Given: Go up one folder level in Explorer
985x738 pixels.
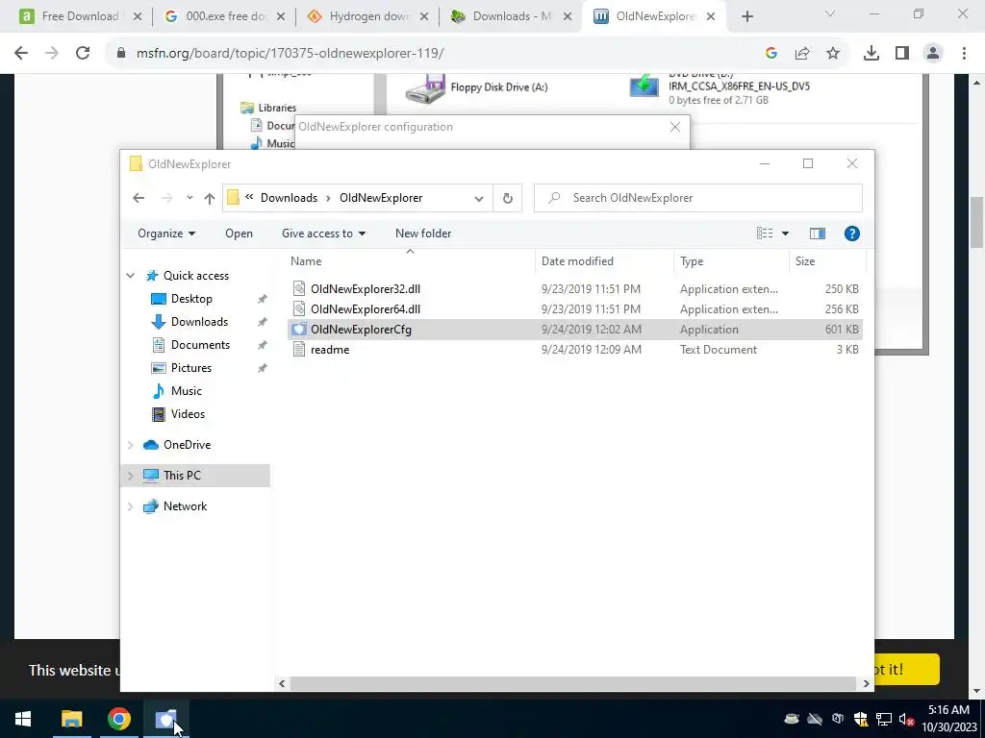Looking at the screenshot, I should tap(209, 198).
